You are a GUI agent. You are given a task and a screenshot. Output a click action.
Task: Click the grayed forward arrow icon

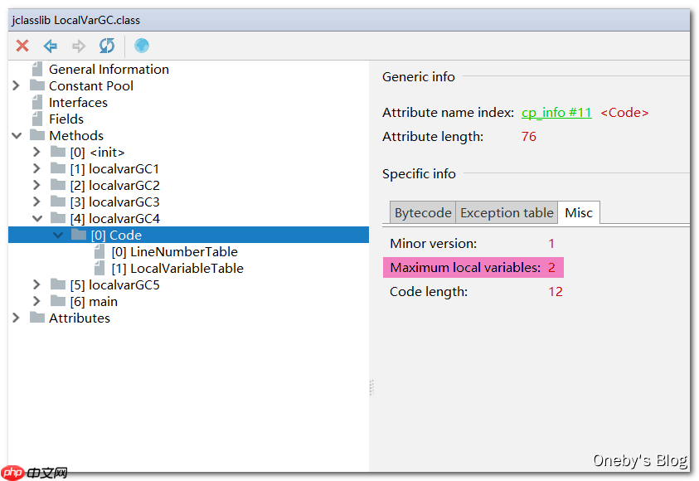(x=79, y=46)
